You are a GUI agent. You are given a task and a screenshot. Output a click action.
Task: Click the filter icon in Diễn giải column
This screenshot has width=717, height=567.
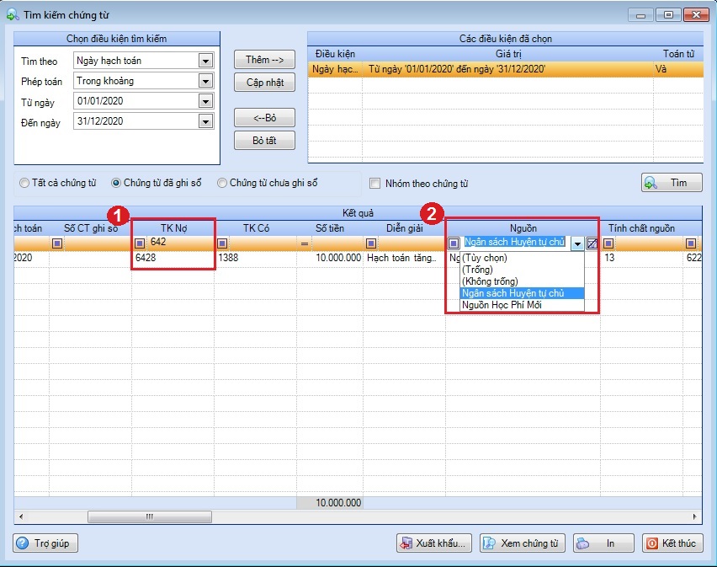371,243
